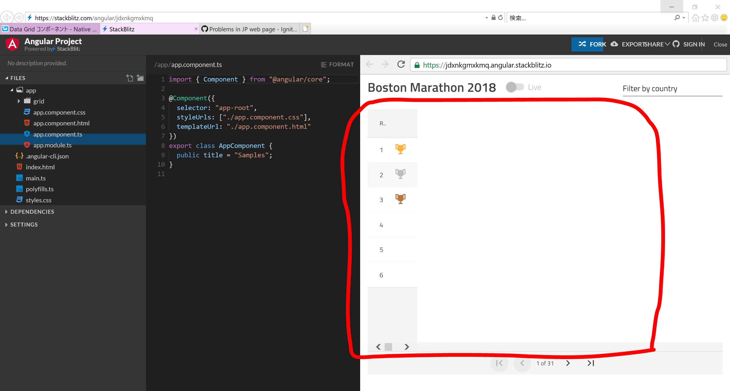Click the FORK button
Image resolution: width=730 pixels, height=391 pixels.
coord(587,44)
